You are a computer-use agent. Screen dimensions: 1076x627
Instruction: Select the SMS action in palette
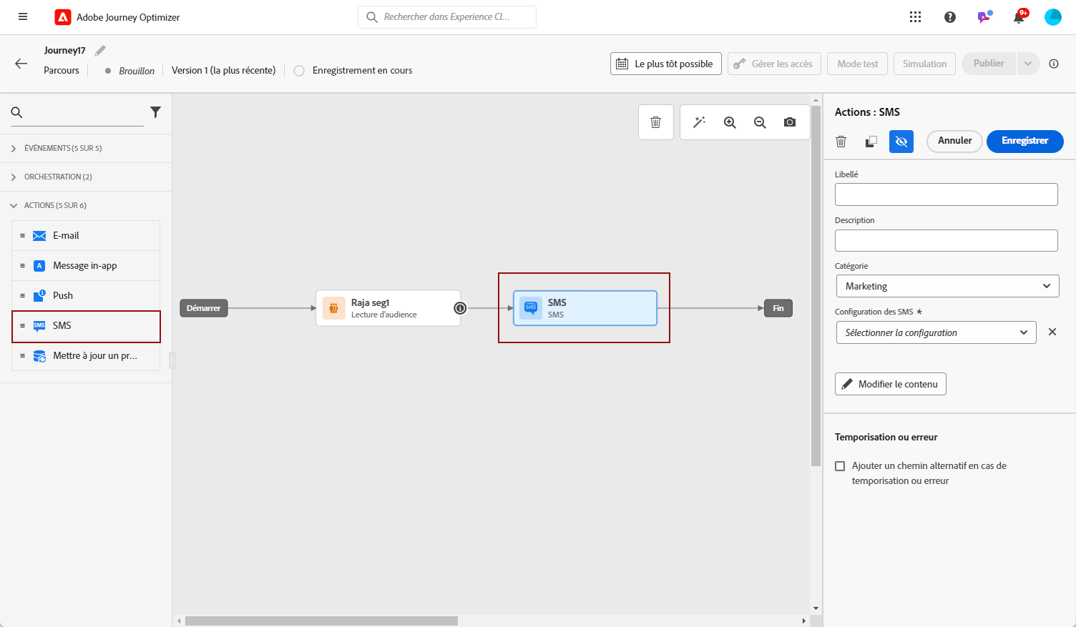tap(86, 326)
